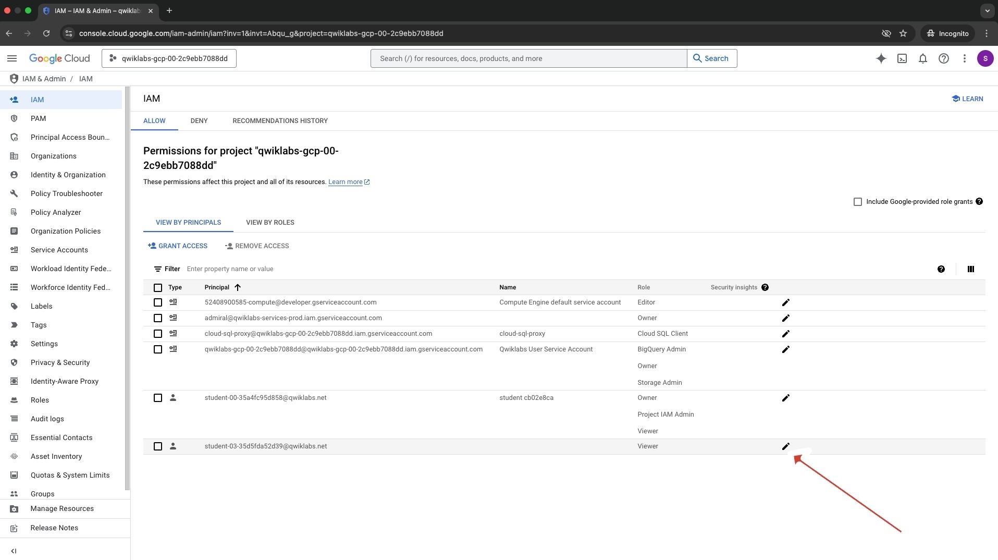The height and width of the screenshot is (560, 998).
Task: Click the sidebar vertical scrollbar
Action: (127, 288)
